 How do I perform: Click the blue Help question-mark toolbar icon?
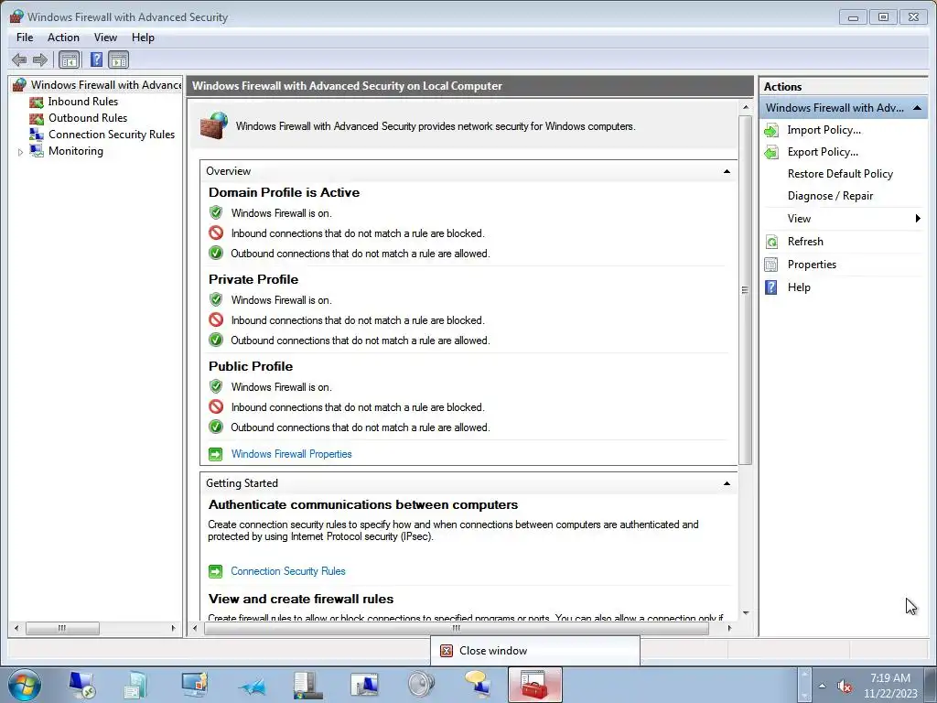tap(96, 59)
